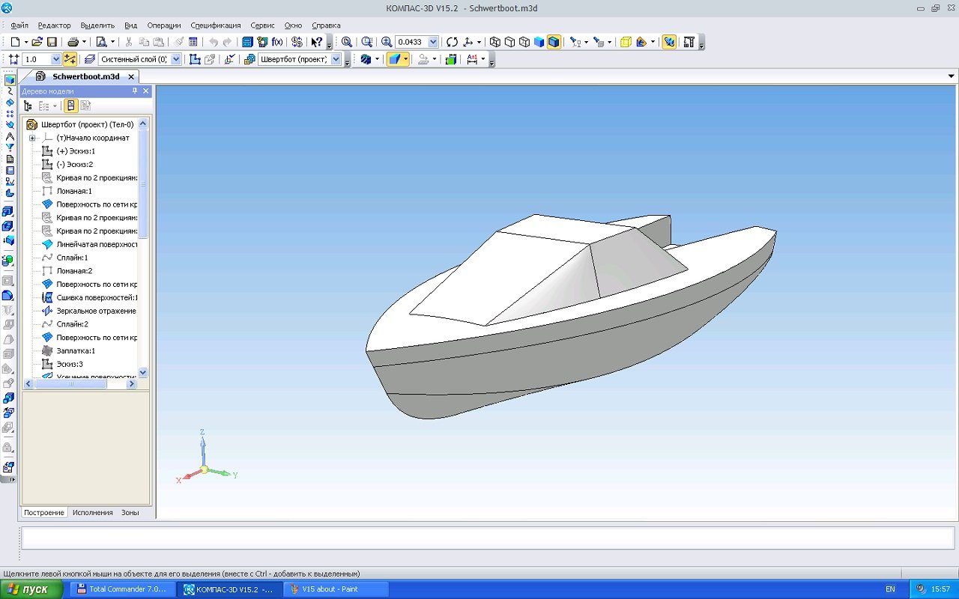959x599 pixels.
Task: Open the variables f(x) panel
Action: click(x=277, y=42)
